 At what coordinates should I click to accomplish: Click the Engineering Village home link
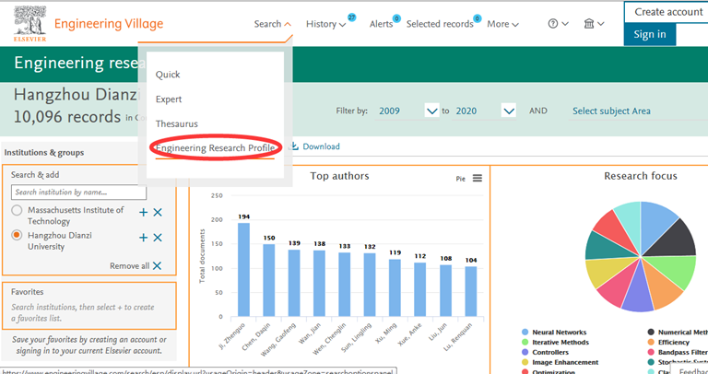(109, 24)
